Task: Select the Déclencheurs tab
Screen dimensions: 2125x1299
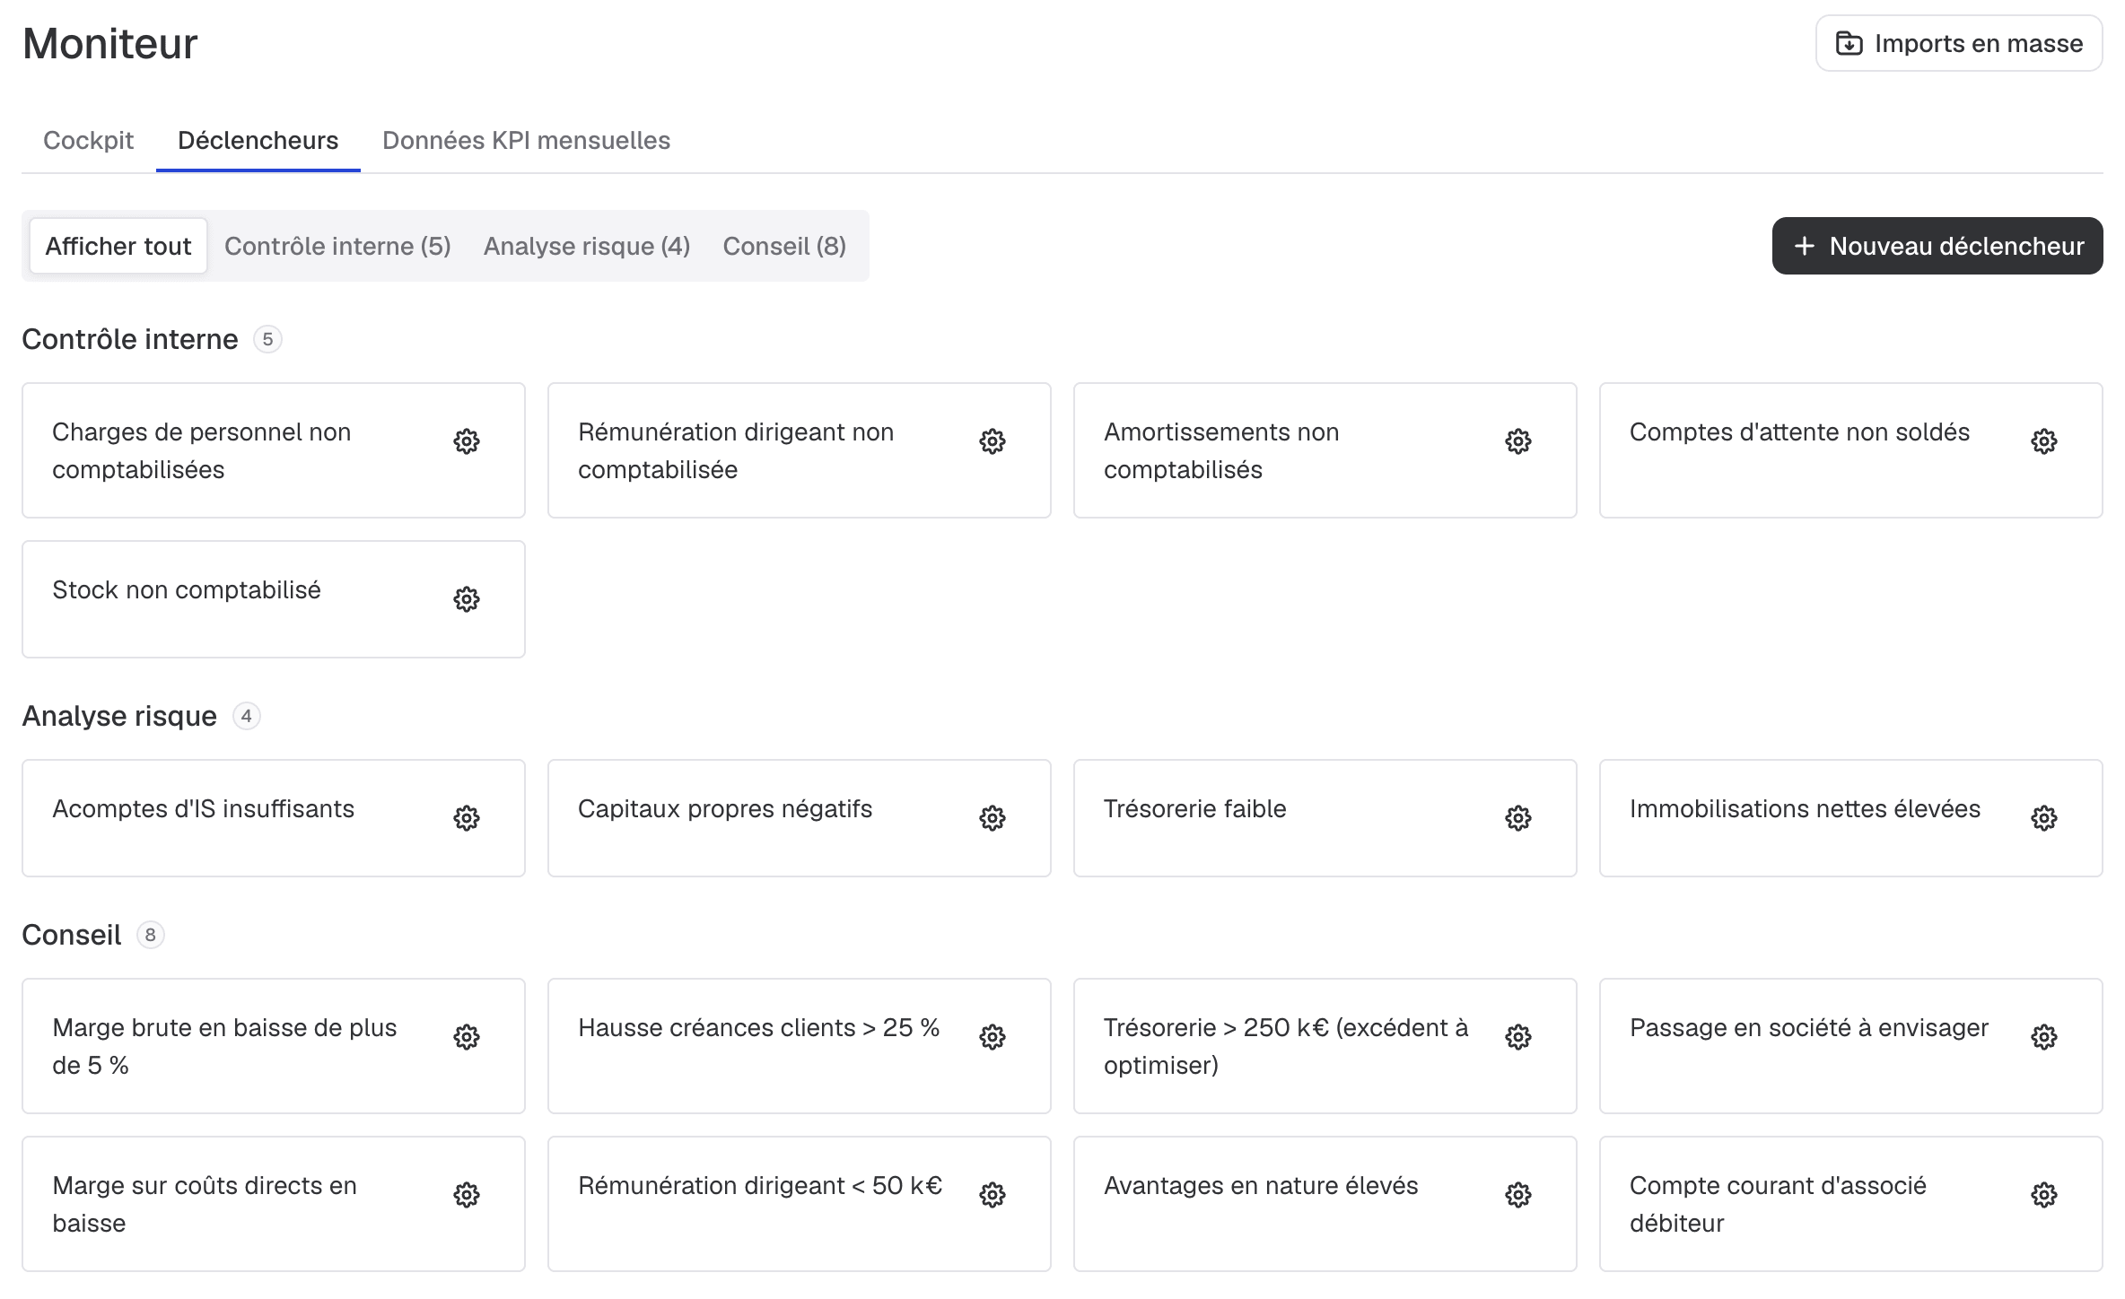Action: (258, 141)
